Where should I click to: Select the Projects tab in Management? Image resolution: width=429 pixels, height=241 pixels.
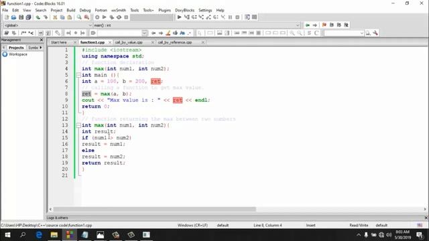16,48
